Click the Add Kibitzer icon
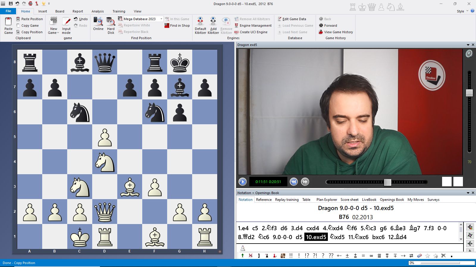 [213, 22]
